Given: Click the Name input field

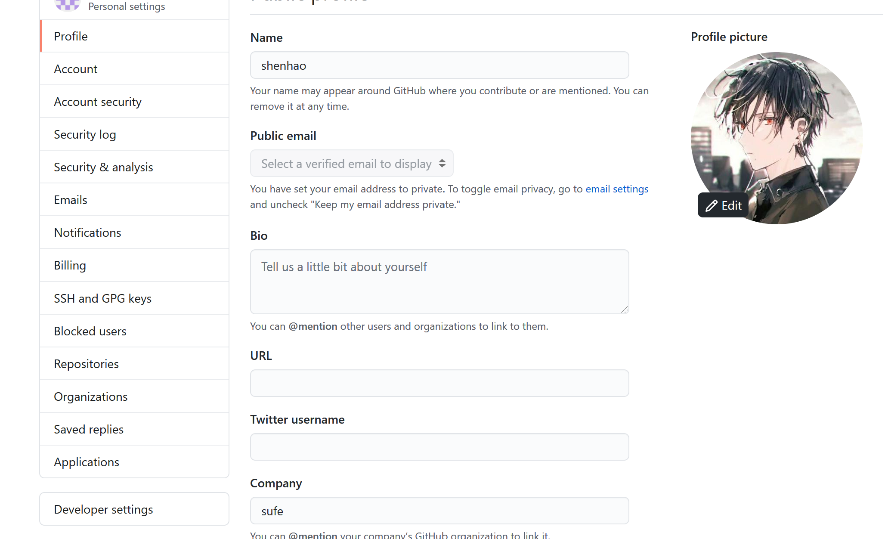Looking at the screenshot, I should point(439,65).
